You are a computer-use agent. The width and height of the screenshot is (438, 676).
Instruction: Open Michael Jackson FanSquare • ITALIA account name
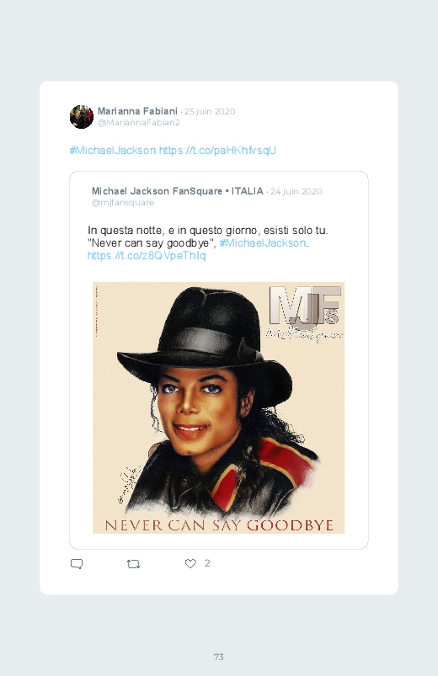178,191
